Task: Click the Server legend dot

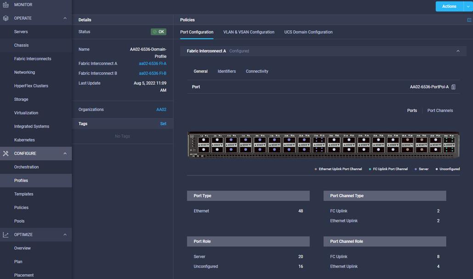Action: (x=416, y=169)
